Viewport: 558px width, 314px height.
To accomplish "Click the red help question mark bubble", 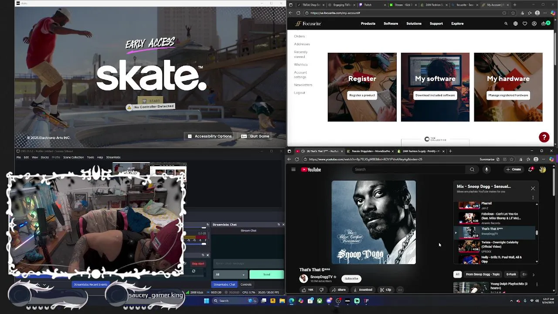I will point(544,137).
